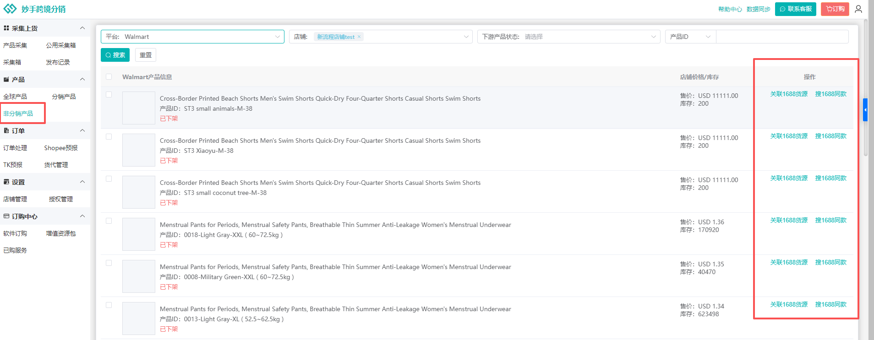Toggle the select-all checkbox in table header
The width and height of the screenshot is (874, 340).
(x=109, y=77)
